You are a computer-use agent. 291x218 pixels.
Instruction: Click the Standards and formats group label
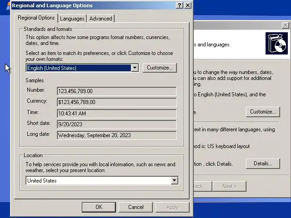pyautogui.click(x=48, y=29)
